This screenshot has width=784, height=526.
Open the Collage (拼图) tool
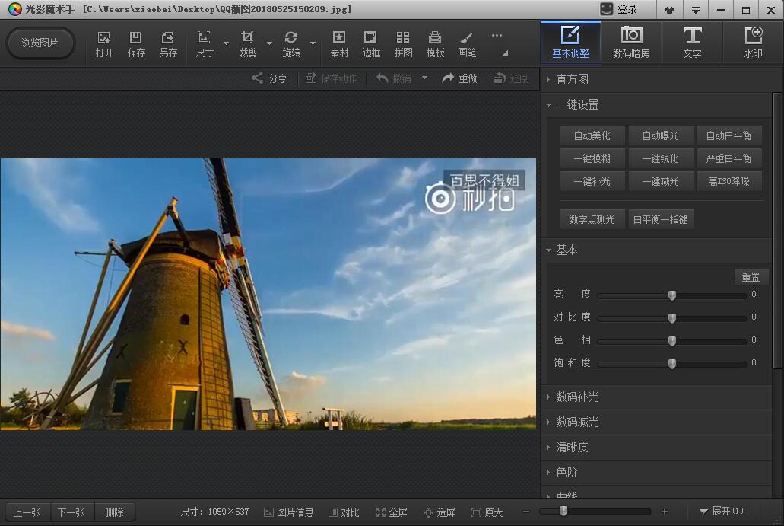click(403, 43)
